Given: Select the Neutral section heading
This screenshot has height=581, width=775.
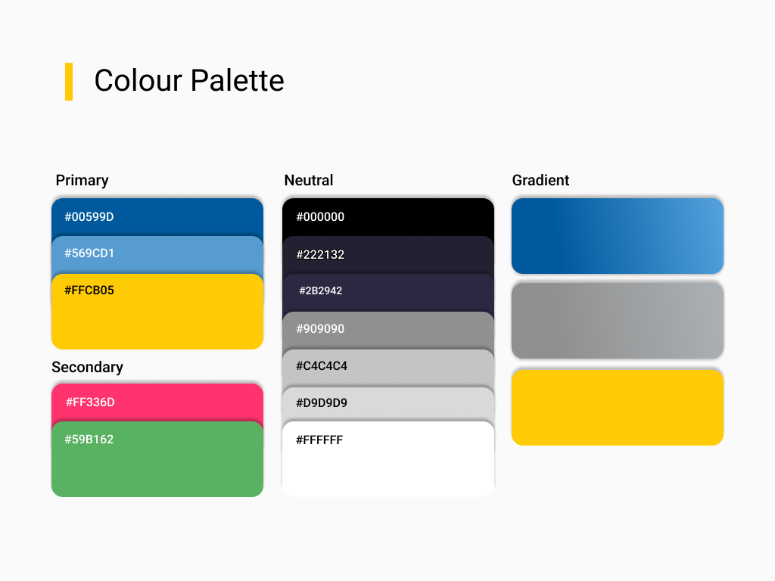Looking at the screenshot, I should (309, 180).
